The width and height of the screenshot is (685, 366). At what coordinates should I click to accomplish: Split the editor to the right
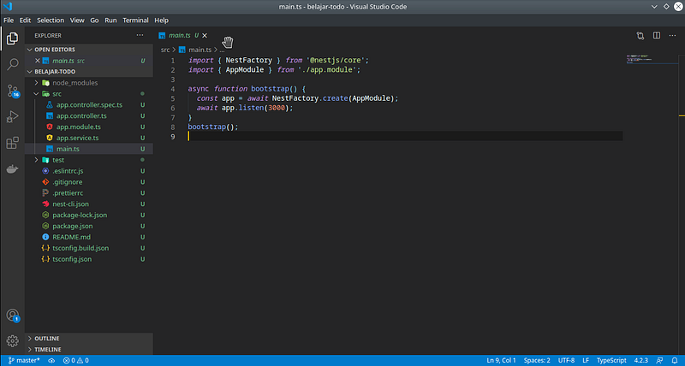coord(657,35)
